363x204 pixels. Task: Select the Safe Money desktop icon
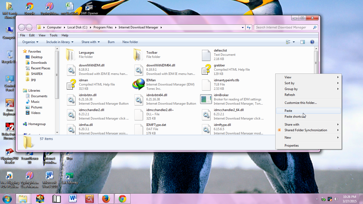69,178
